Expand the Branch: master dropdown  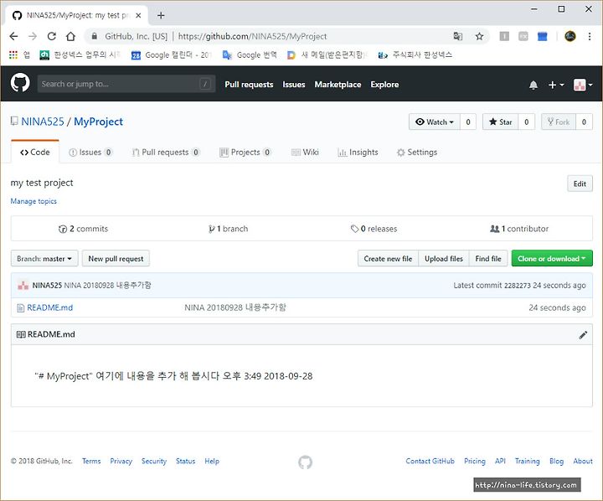[x=44, y=258]
